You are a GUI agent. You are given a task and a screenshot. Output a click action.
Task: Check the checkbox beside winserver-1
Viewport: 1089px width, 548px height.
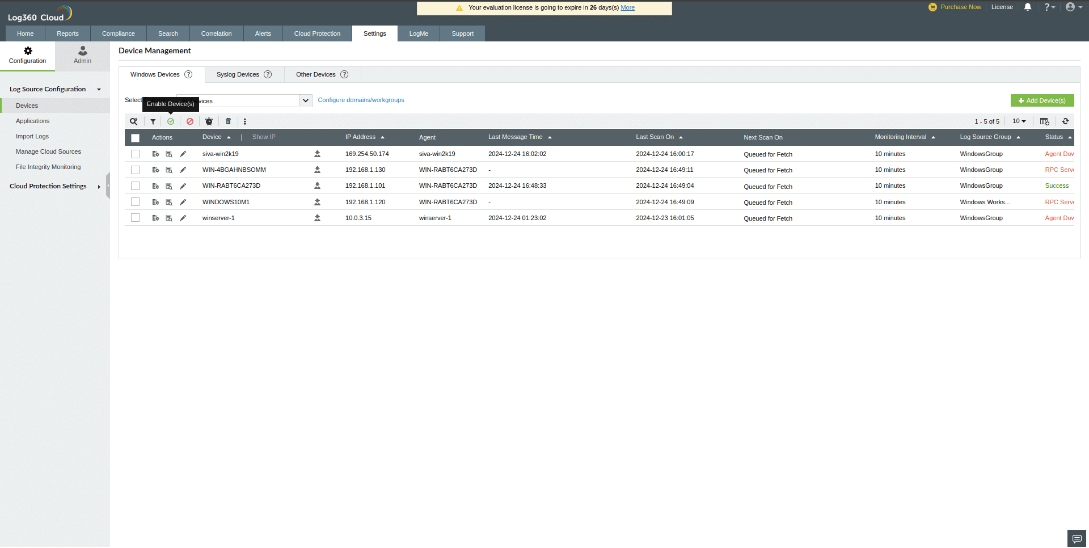[135, 217]
